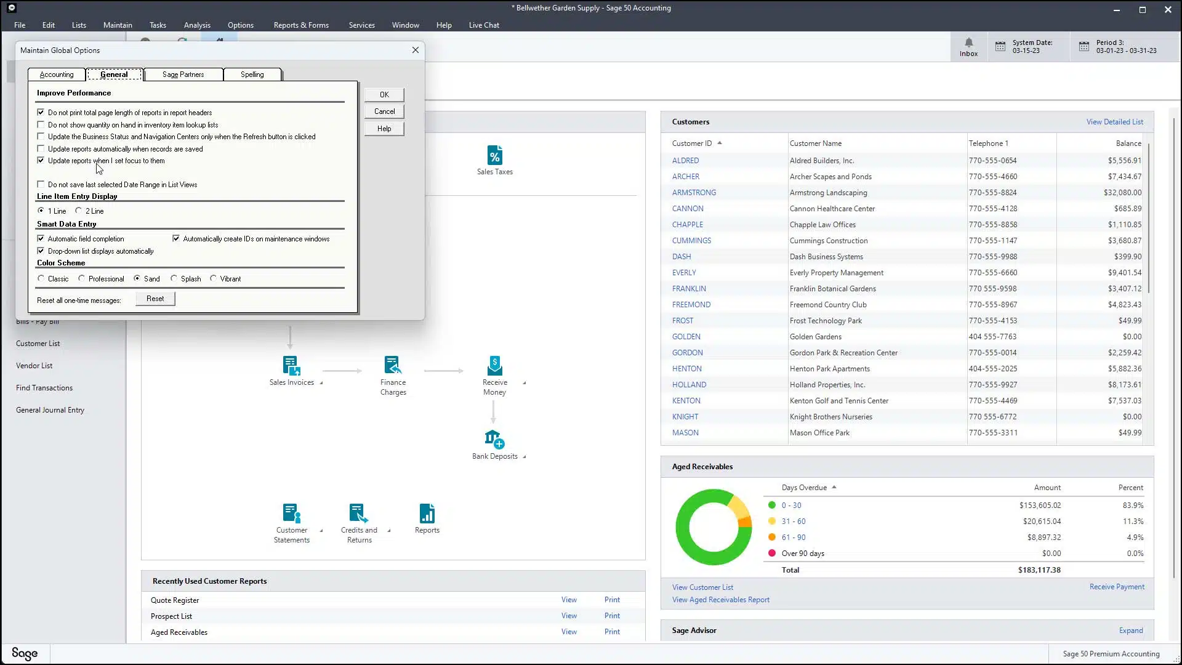The height and width of the screenshot is (665, 1182).
Task: Open the Live Chat menu
Action: point(484,25)
